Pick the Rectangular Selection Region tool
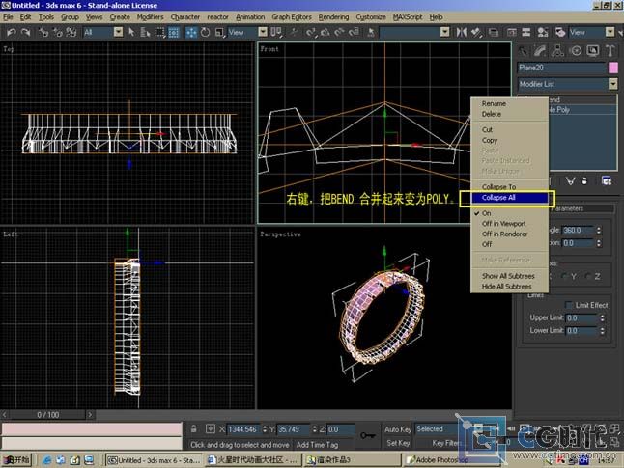 159,32
